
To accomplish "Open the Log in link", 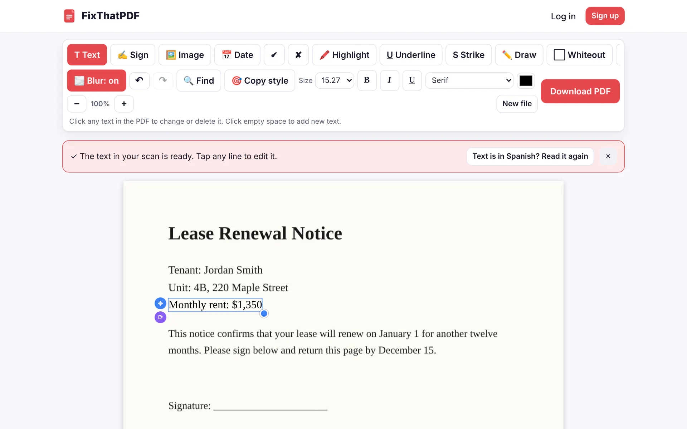I will [x=563, y=16].
